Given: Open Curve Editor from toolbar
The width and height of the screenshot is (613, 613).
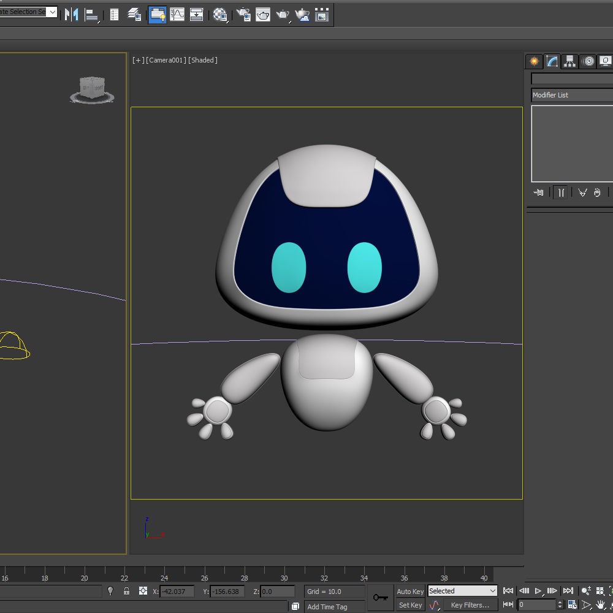Looking at the screenshot, I should (177, 15).
